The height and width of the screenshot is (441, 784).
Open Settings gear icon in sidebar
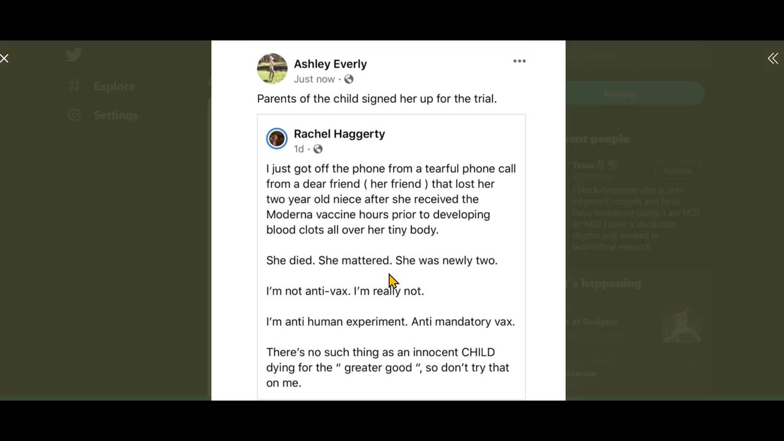tap(74, 115)
